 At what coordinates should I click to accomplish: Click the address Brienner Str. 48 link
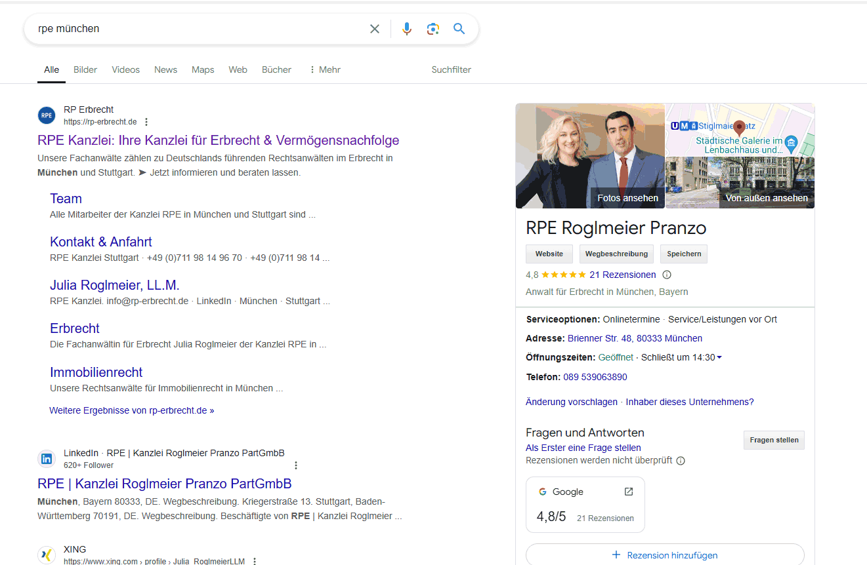[x=635, y=338]
